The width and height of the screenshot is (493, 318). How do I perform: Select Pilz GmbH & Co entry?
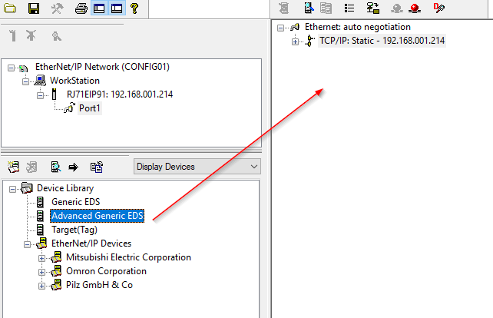pyautogui.click(x=99, y=285)
